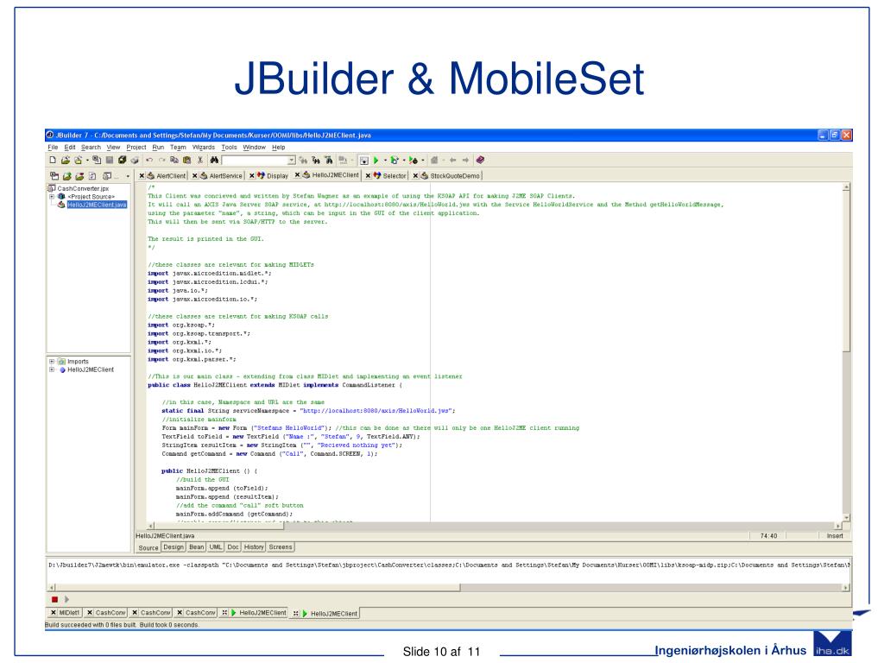Switch to the History view tab
The height and width of the screenshot is (663, 884).
click(x=254, y=546)
